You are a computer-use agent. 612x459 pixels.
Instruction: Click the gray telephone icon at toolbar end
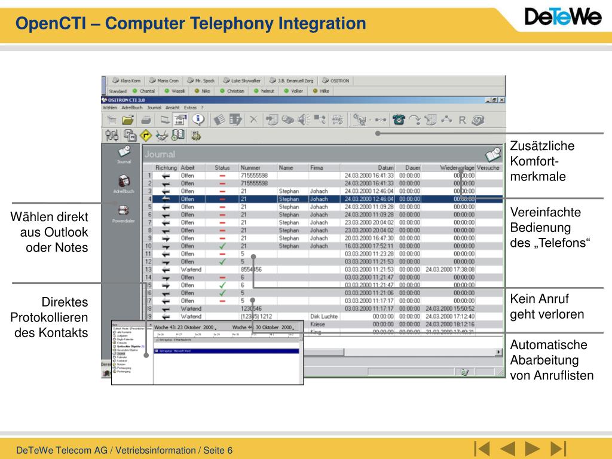pyautogui.click(x=478, y=120)
